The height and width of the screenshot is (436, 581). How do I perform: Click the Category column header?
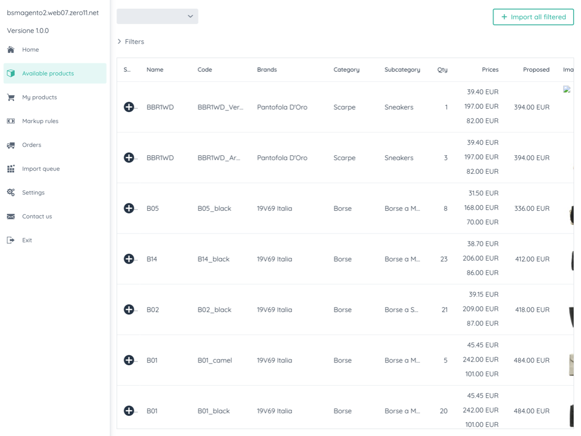(346, 70)
